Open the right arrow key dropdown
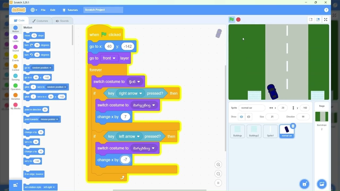 (130, 93)
